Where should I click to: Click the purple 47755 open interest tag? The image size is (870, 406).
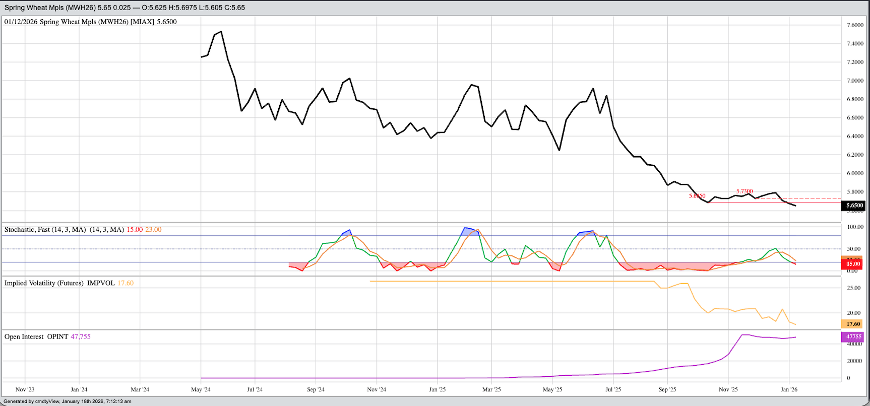[x=853, y=336]
